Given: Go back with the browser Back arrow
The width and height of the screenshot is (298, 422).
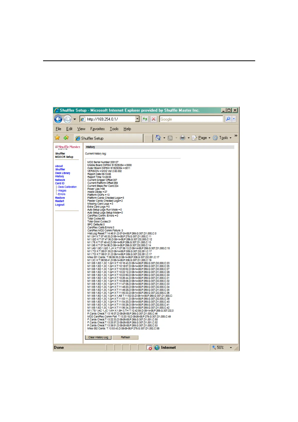Looking at the screenshot, I should 58,119.
